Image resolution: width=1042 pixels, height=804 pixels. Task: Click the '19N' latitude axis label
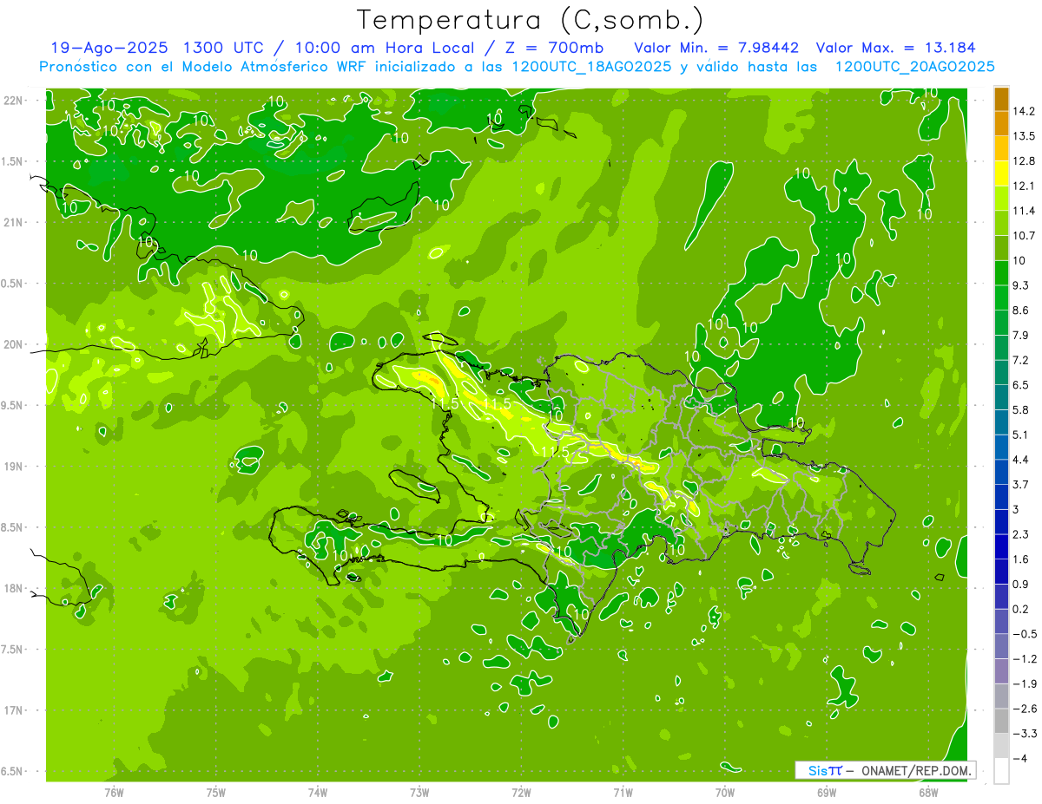(15, 466)
